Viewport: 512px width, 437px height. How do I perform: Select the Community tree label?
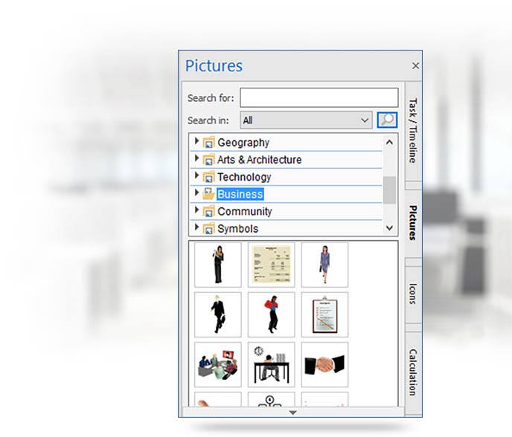click(x=245, y=211)
